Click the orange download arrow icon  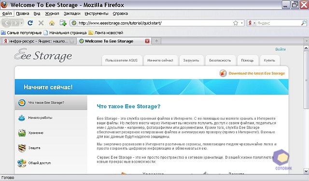[223, 73]
